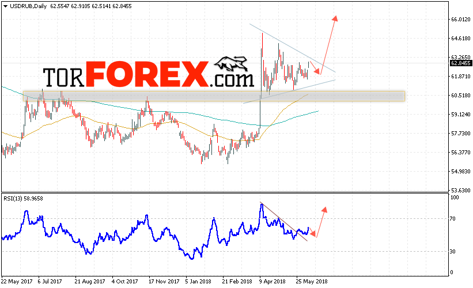Select the 54.9830 price axis label
The image size is (473, 288).
click(461, 171)
